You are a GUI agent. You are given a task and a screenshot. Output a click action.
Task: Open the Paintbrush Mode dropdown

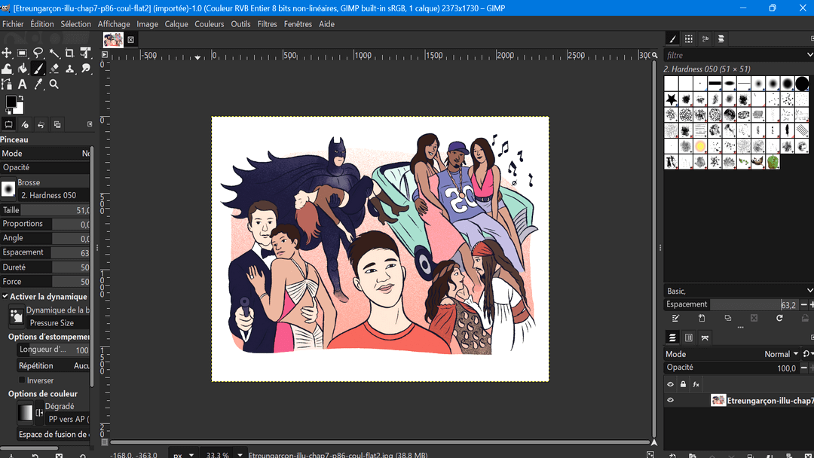(x=45, y=154)
